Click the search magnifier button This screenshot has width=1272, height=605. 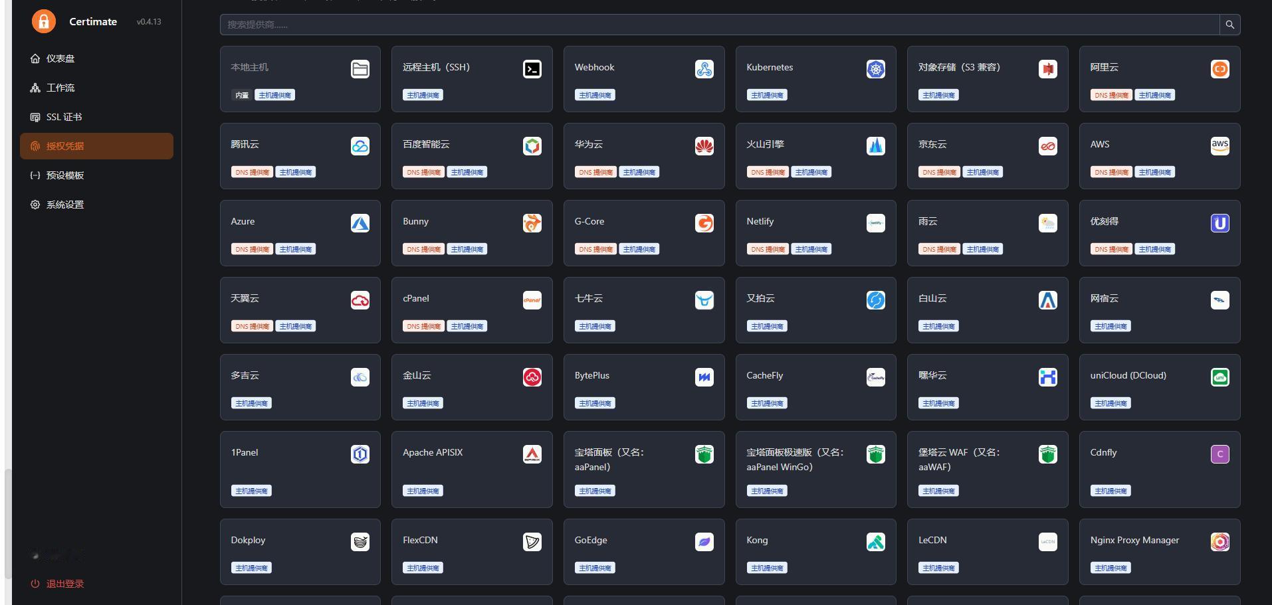pyautogui.click(x=1229, y=25)
